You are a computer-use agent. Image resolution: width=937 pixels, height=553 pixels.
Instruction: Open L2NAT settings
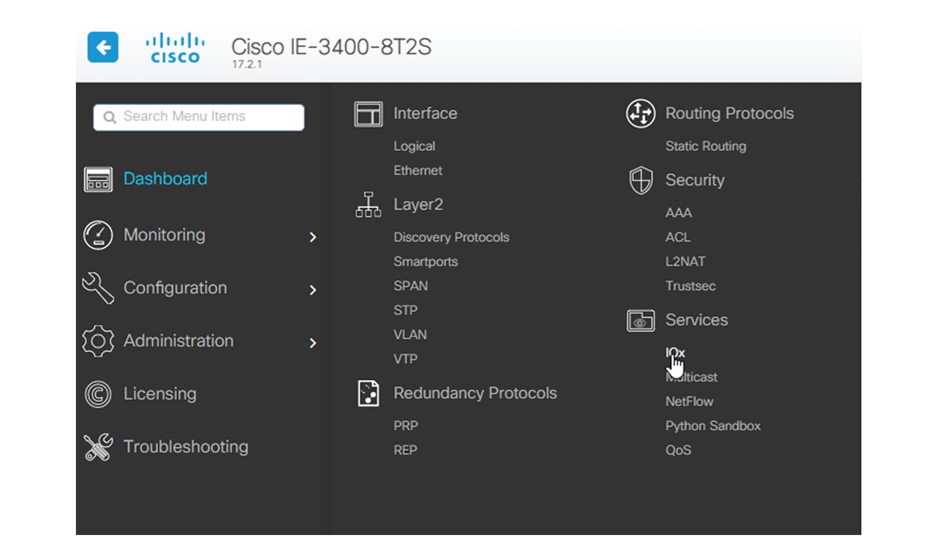click(x=685, y=262)
